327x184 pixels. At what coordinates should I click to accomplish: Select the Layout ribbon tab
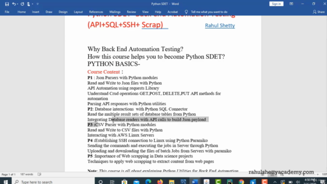[78, 12]
